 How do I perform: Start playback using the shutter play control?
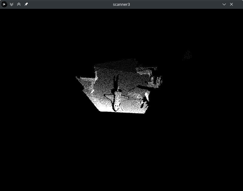tap(4, 4)
